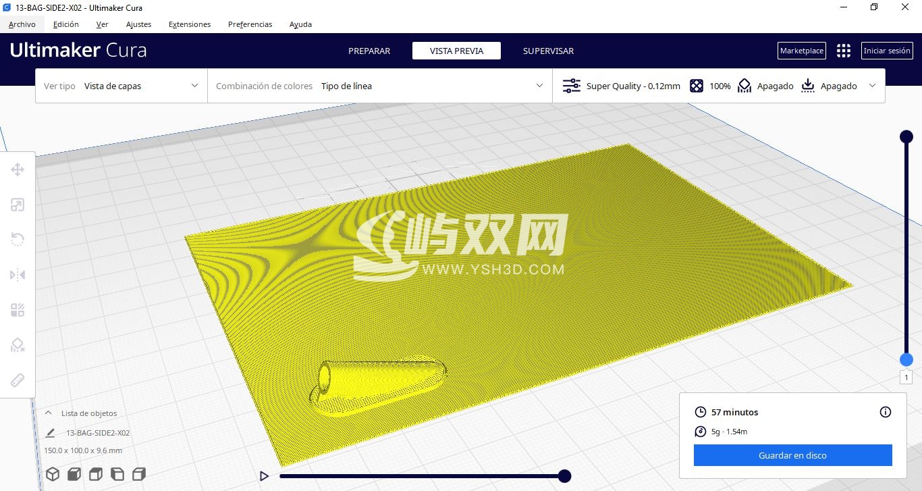Open the Ver tipo view type dropdown
This screenshot has height=491, width=922.
pyautogui.click(x=121, y=86)
